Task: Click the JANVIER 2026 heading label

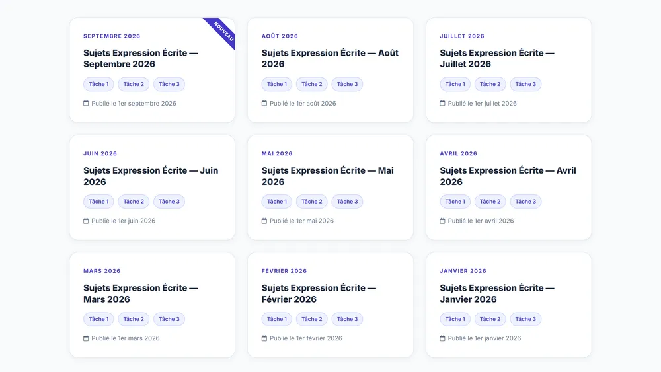Action: 463,271
